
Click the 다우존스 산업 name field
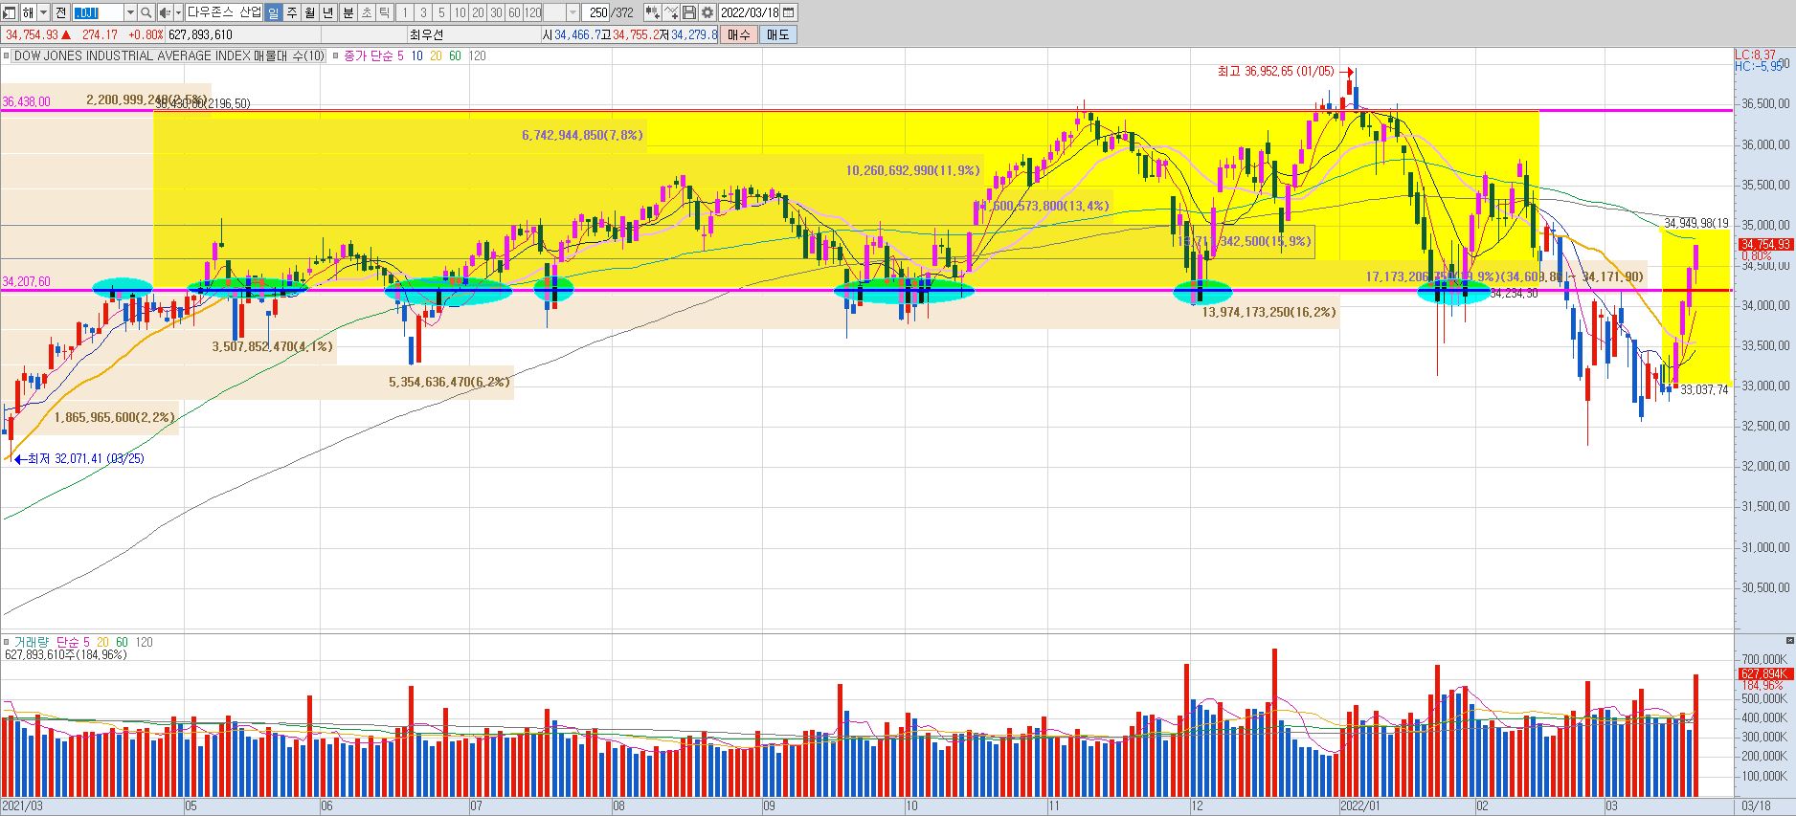point(224,12)
